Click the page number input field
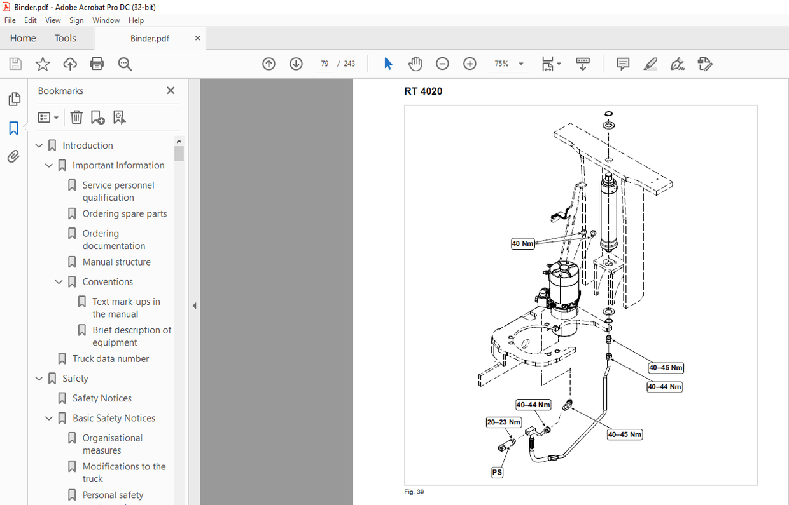Screen dimensions: 789x505 [325, 64]
